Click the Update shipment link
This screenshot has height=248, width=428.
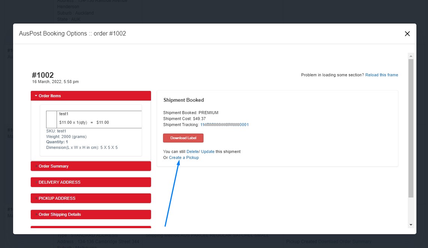point(208,151)
